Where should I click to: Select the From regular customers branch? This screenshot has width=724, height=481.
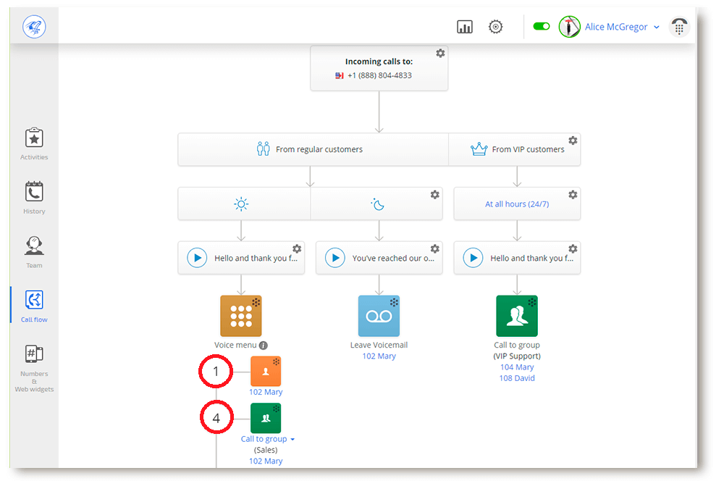[313, 149]
